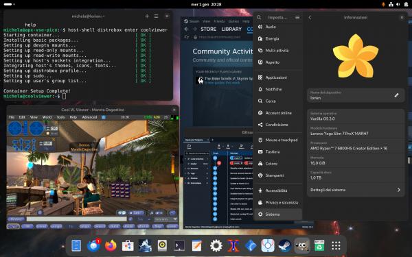Open GIMP from the dock

pyautogui.click(x=302, y=246)
